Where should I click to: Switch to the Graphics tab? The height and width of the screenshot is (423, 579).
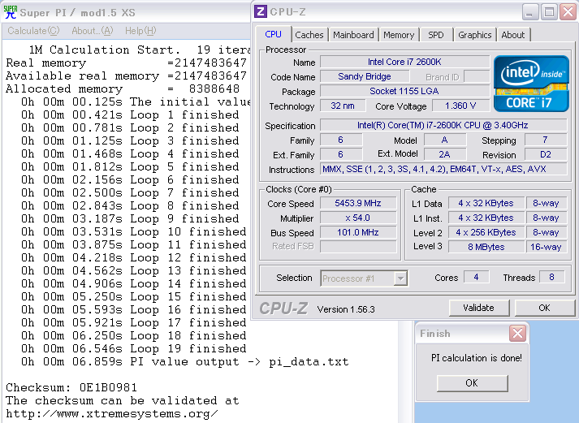[475, 35]
